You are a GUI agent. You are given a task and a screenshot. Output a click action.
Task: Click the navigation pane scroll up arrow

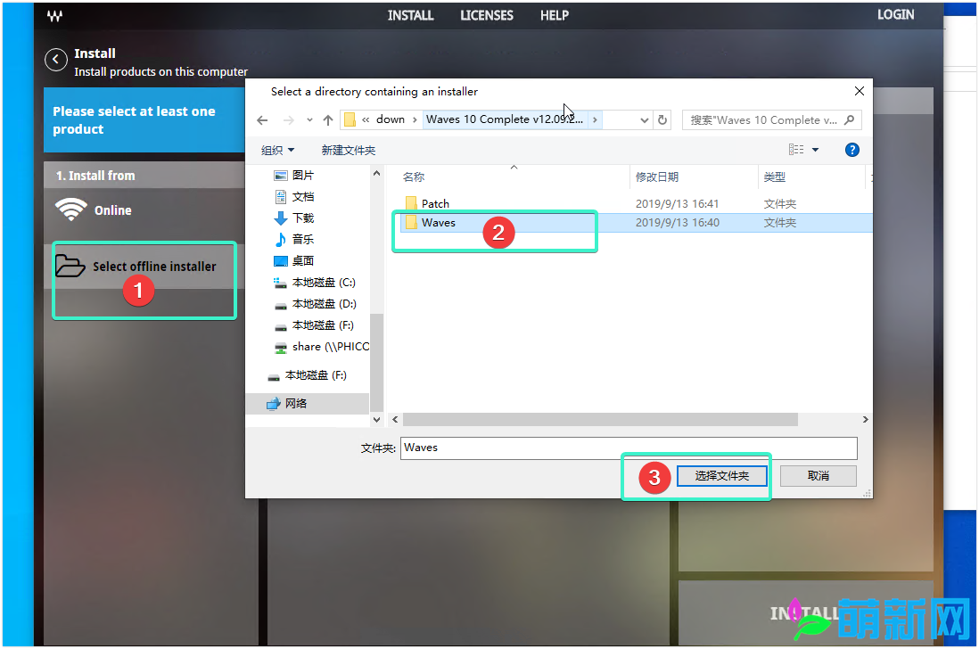click(x=376, y=173)
